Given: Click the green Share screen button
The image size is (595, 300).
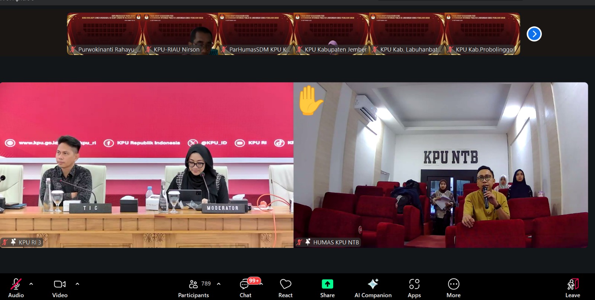Looking at the screenshot, I should point(327,288).
